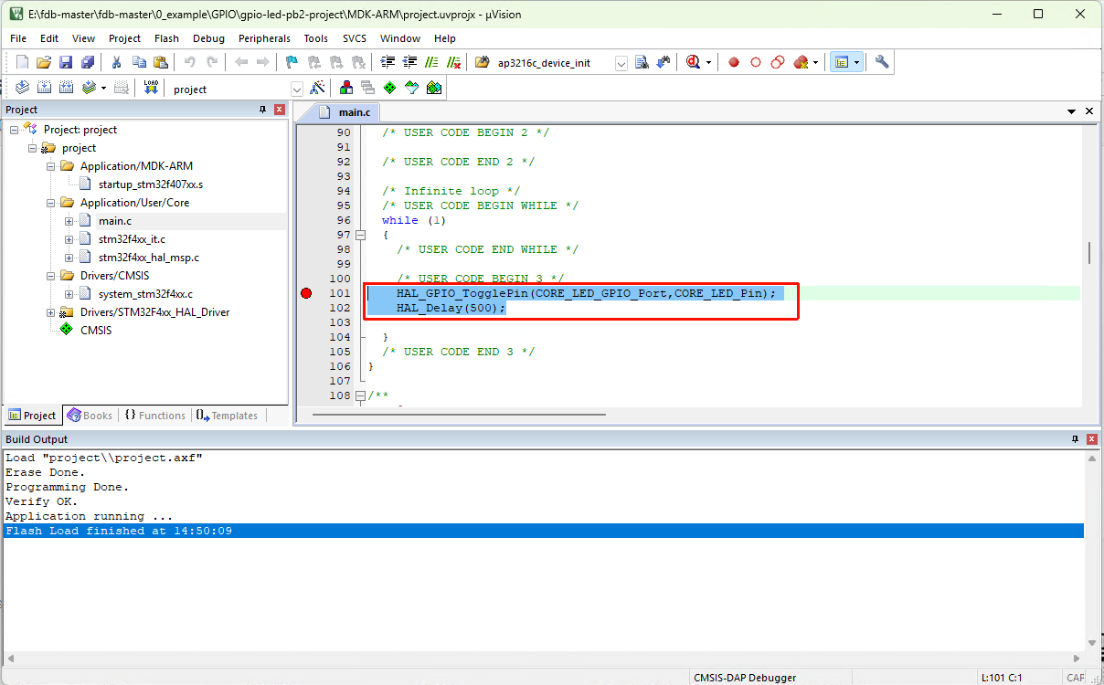This screenshot has width=1104, height=685.
Task: Open Configuration wrench icon in toolbar
Action: (881, 62)
